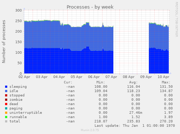Click the total Cur value -nan

70,121
